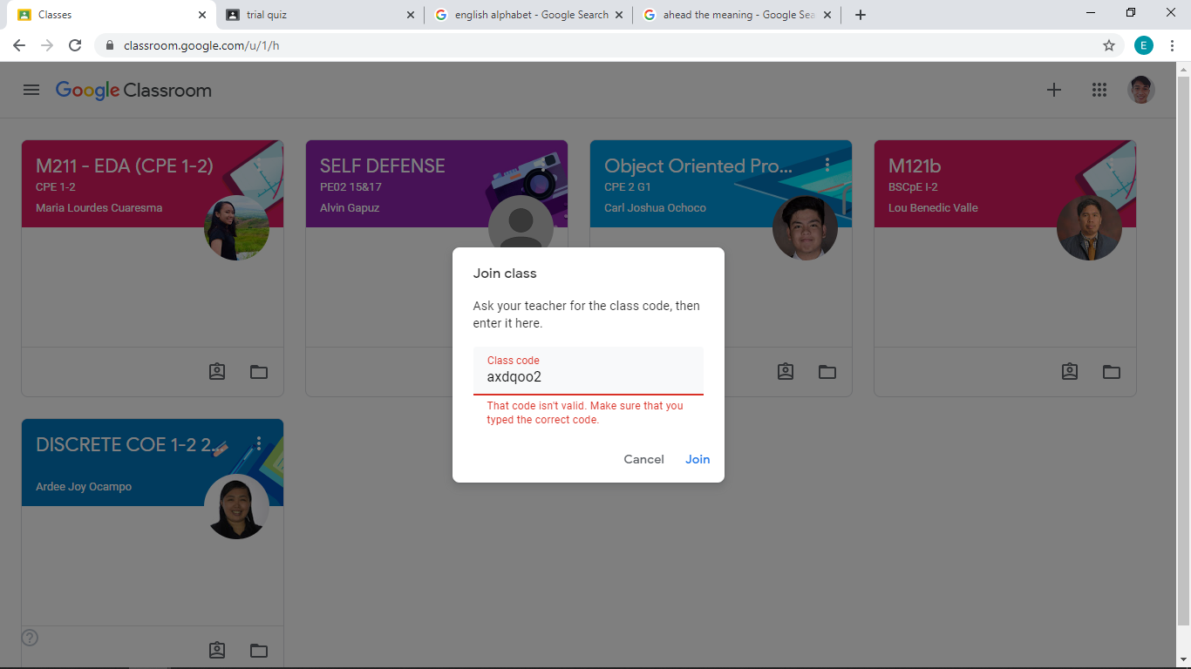
Task: Reload the Classroom page
Action: (75, 45)
